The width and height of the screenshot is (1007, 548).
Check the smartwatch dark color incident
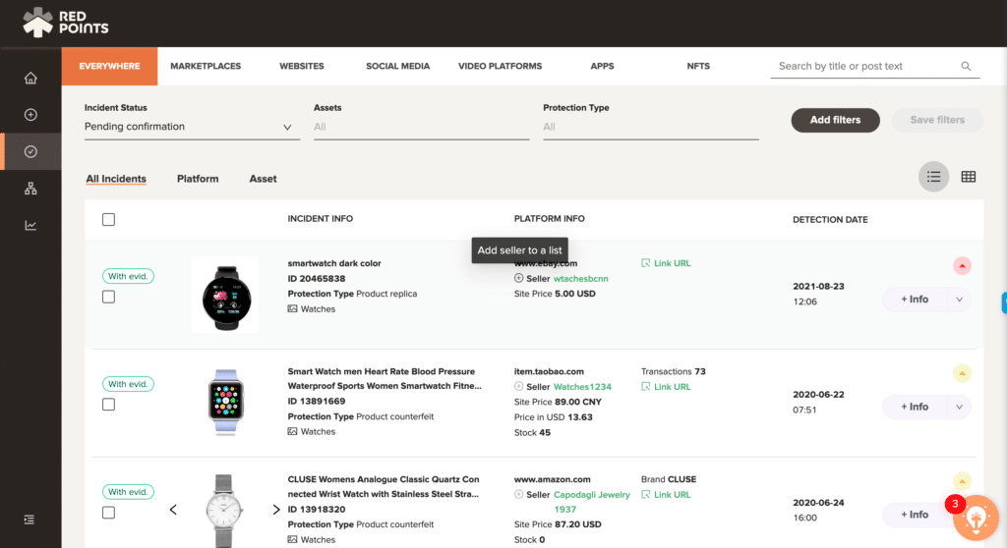pyautogui.click(x=108, y=297)
